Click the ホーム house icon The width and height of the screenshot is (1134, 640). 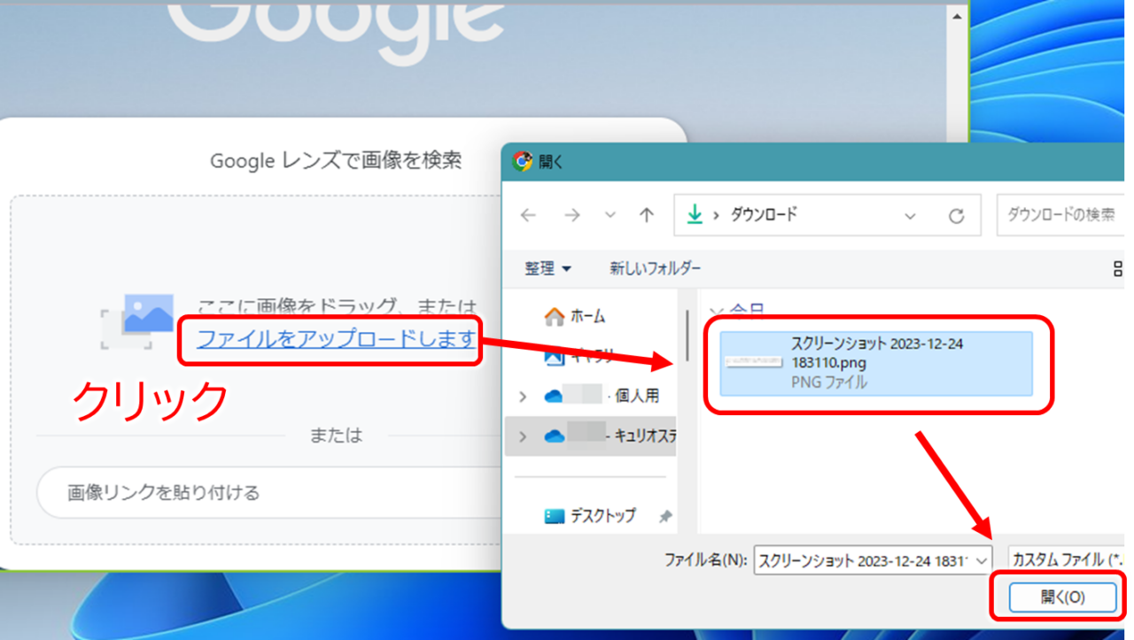[555, 316]
